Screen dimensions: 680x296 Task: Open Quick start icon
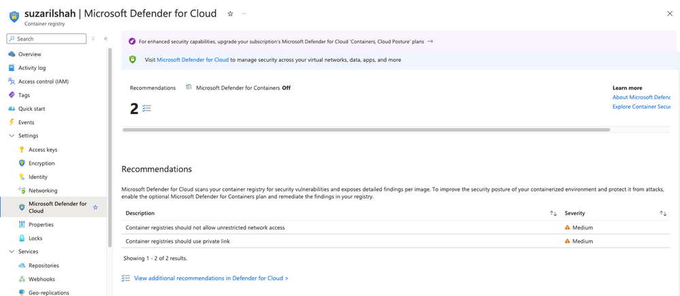click(12, 109)
